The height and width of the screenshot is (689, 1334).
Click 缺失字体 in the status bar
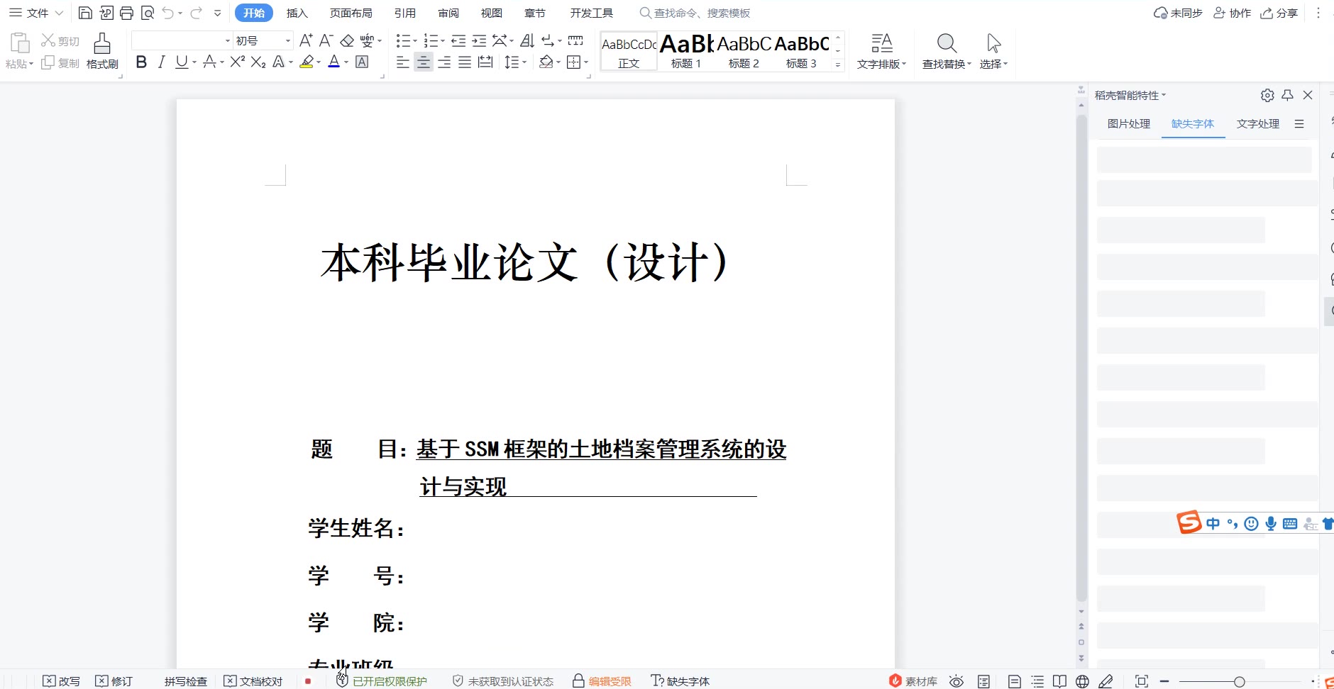point(680,681)
